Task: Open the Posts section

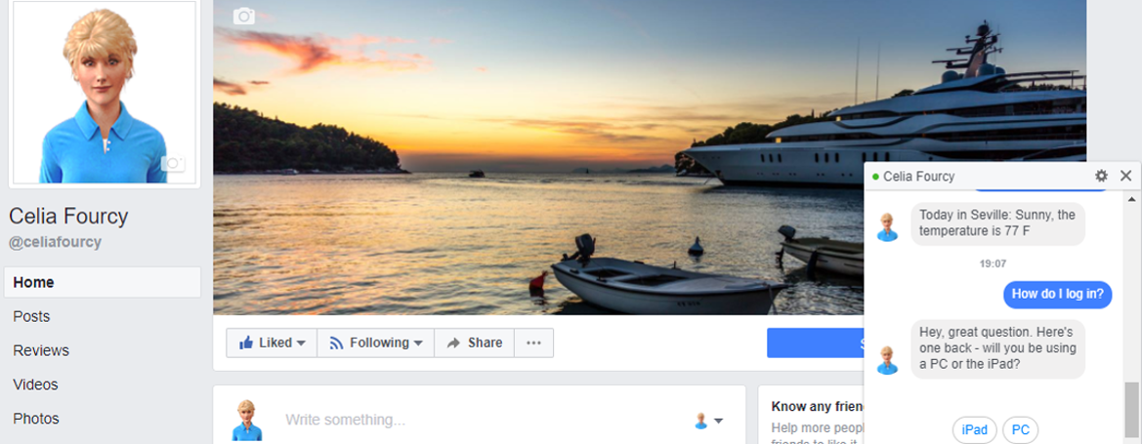Action: (31, 316)
